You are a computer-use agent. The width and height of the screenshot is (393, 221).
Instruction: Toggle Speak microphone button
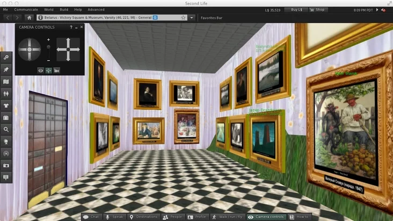(114, 217)
